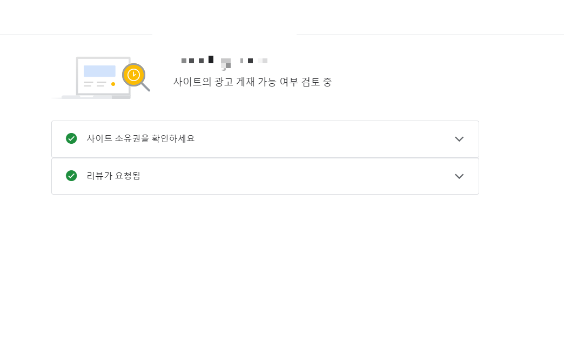Viewport: 564px width, 353px height.
Task: Expand the 리뷰가 요청됨 panel
Action: pyautogui.click(x=459, y=176)
